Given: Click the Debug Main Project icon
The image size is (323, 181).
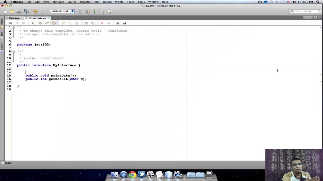Looking at the screenshot, I should click(x=101, y=11).
